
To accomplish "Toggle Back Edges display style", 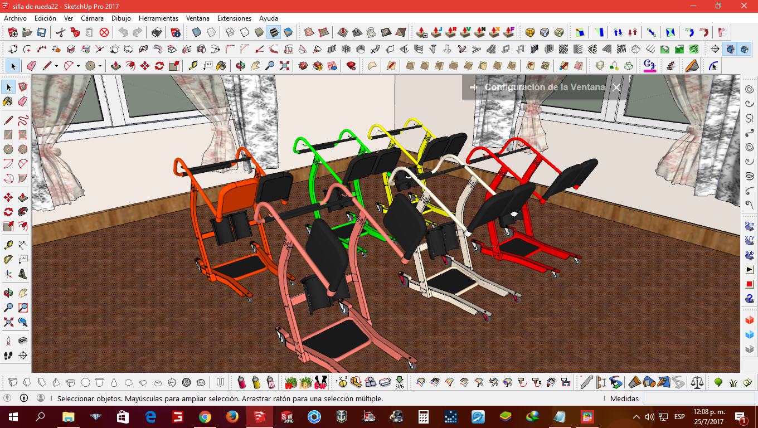I will [x=211, y=32].
